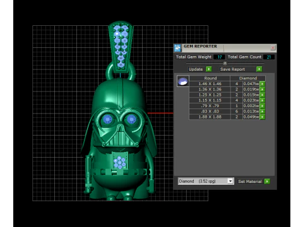Select the 1.46 X 1.46 size cell

(x=210, y=84)
